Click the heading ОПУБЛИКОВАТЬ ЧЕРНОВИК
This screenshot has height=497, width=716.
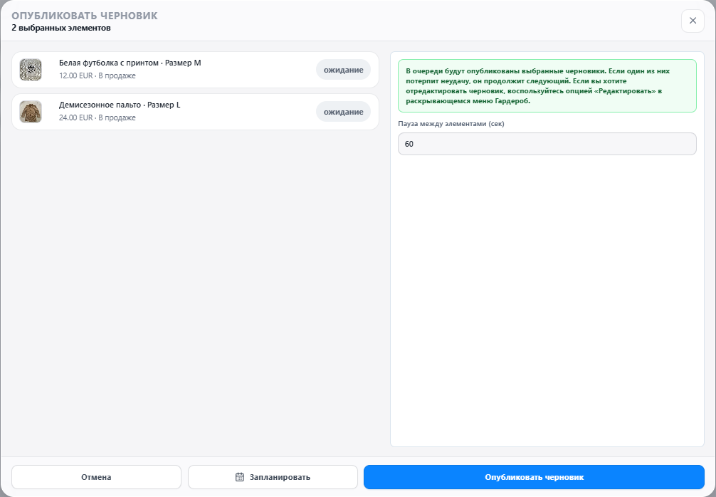coord(85,16)
